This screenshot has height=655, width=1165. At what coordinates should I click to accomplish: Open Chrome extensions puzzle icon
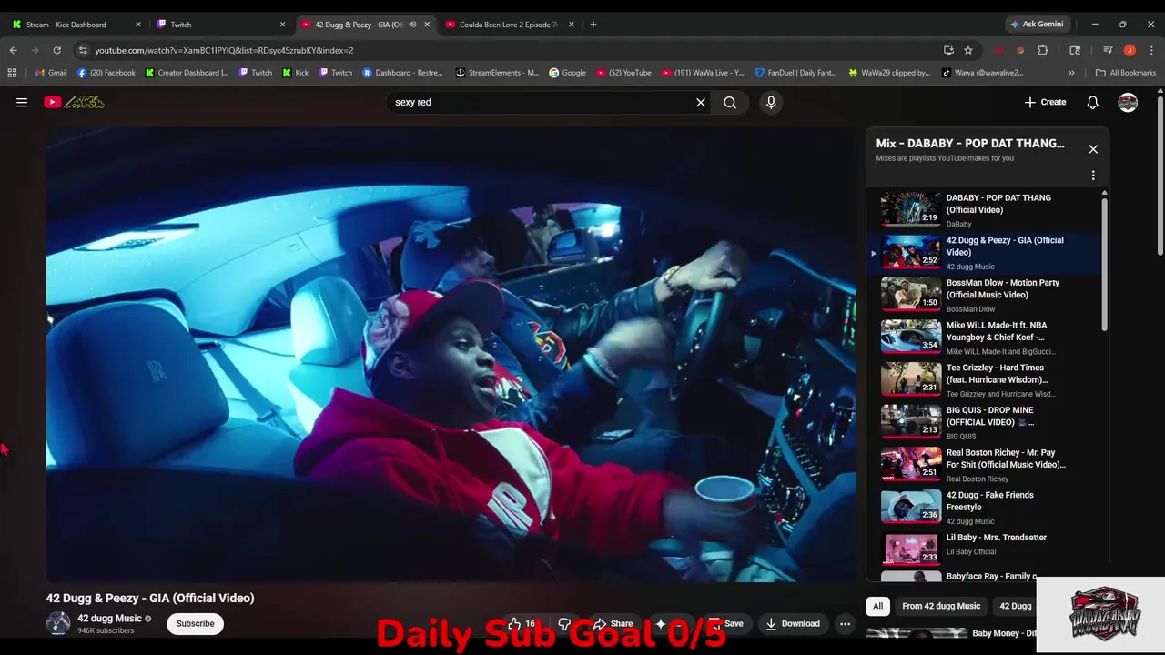coord(1043,50)
